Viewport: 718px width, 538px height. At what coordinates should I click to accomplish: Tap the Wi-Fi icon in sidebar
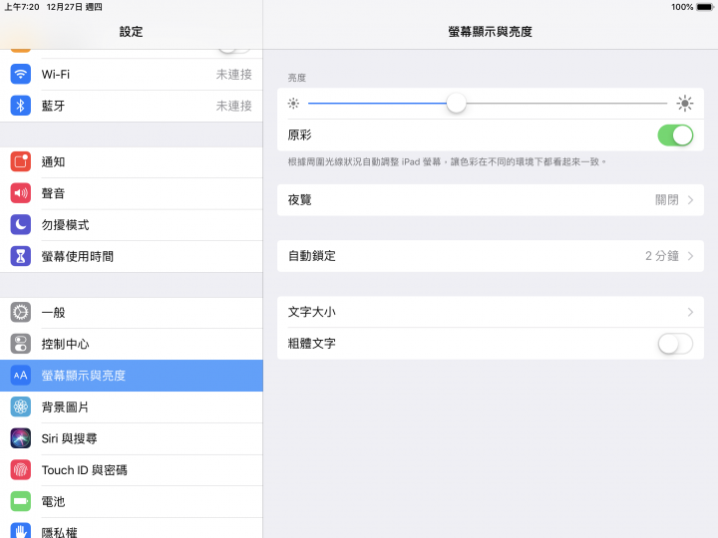[x=21, y=74]
